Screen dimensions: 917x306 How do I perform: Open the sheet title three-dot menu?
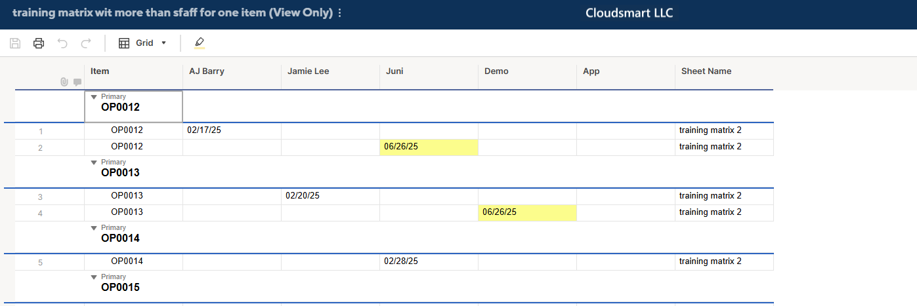(x=339, y=13)
